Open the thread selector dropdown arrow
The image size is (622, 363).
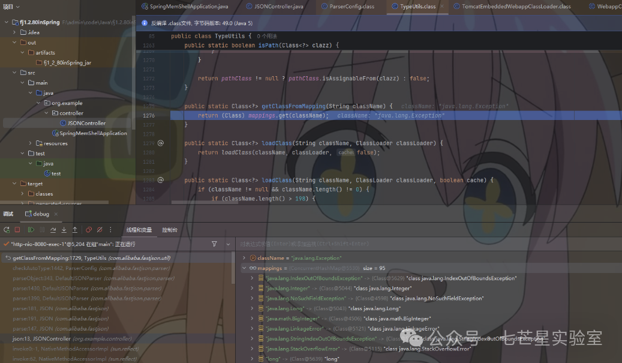228,244
